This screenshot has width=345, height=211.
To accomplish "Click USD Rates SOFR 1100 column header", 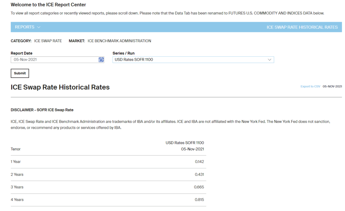I will (185, 143).
